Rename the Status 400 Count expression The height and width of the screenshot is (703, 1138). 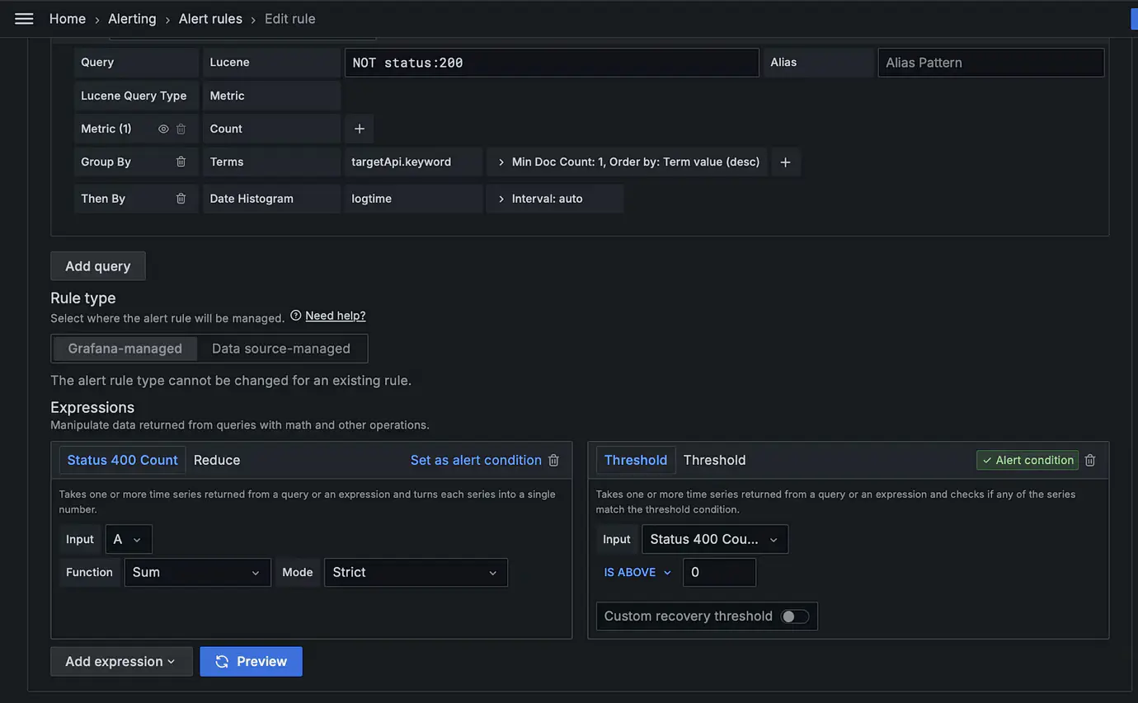tap(123, 460)
